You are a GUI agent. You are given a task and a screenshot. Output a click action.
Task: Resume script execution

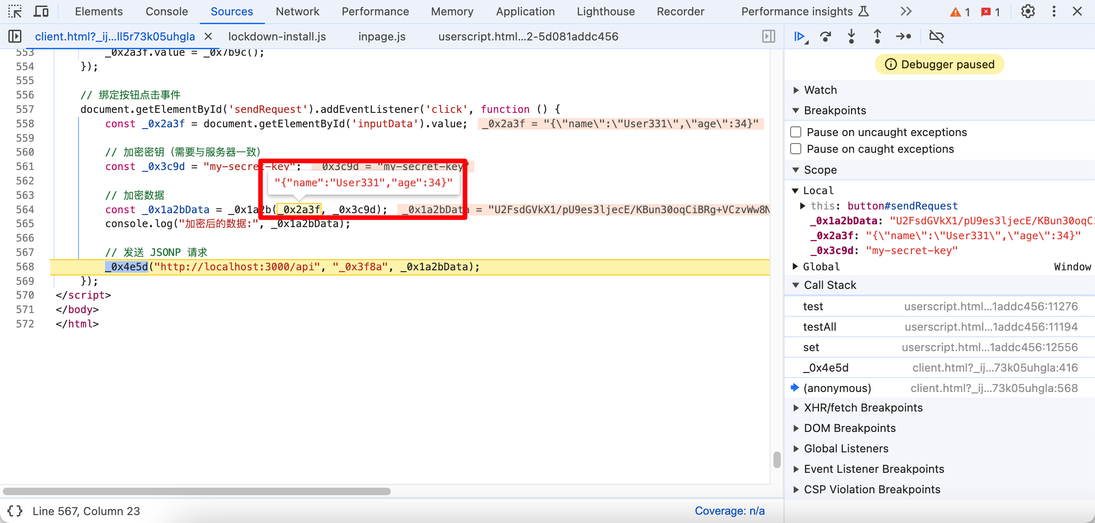(x=800, y=36)
